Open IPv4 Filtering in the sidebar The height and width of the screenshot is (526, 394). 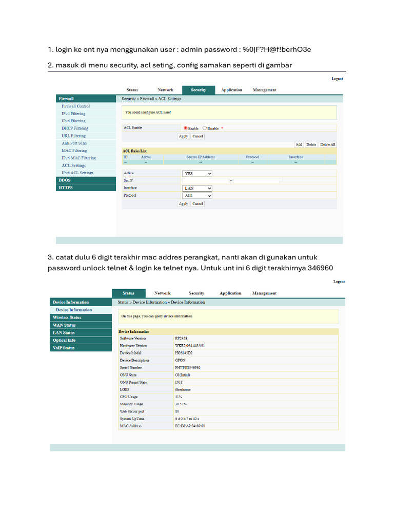pyautogui.click(x=73, y=114)
